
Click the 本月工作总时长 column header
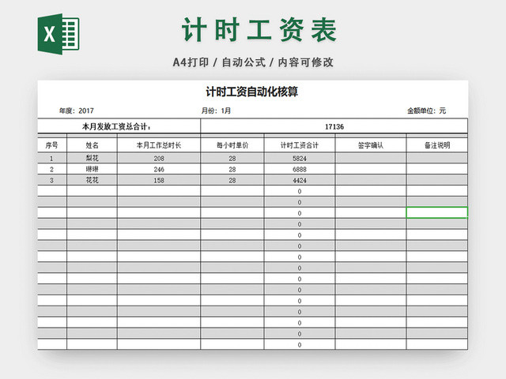(x=159, y=145)
